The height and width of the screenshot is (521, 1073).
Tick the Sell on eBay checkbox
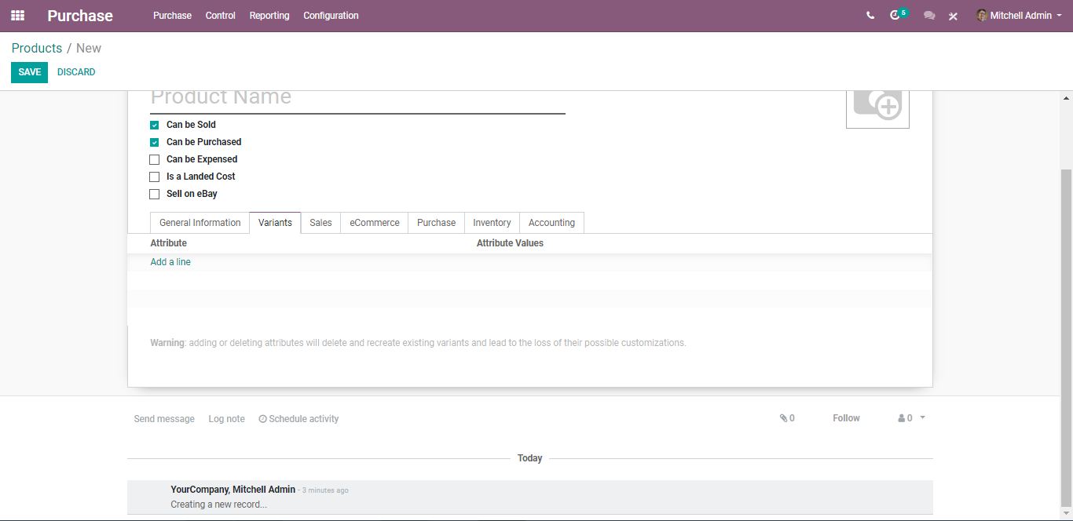[x=155, y=194]
